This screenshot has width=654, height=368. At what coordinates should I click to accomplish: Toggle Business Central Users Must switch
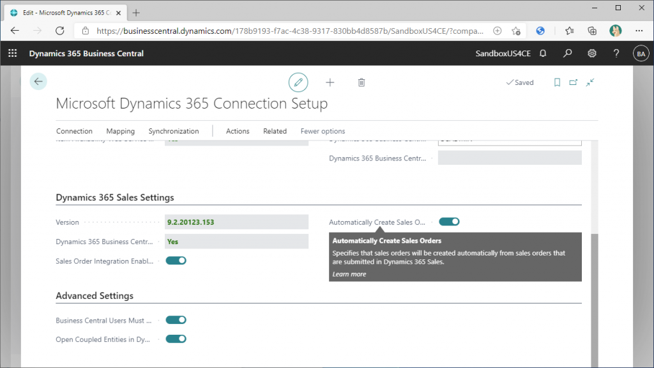pos(176,320)
